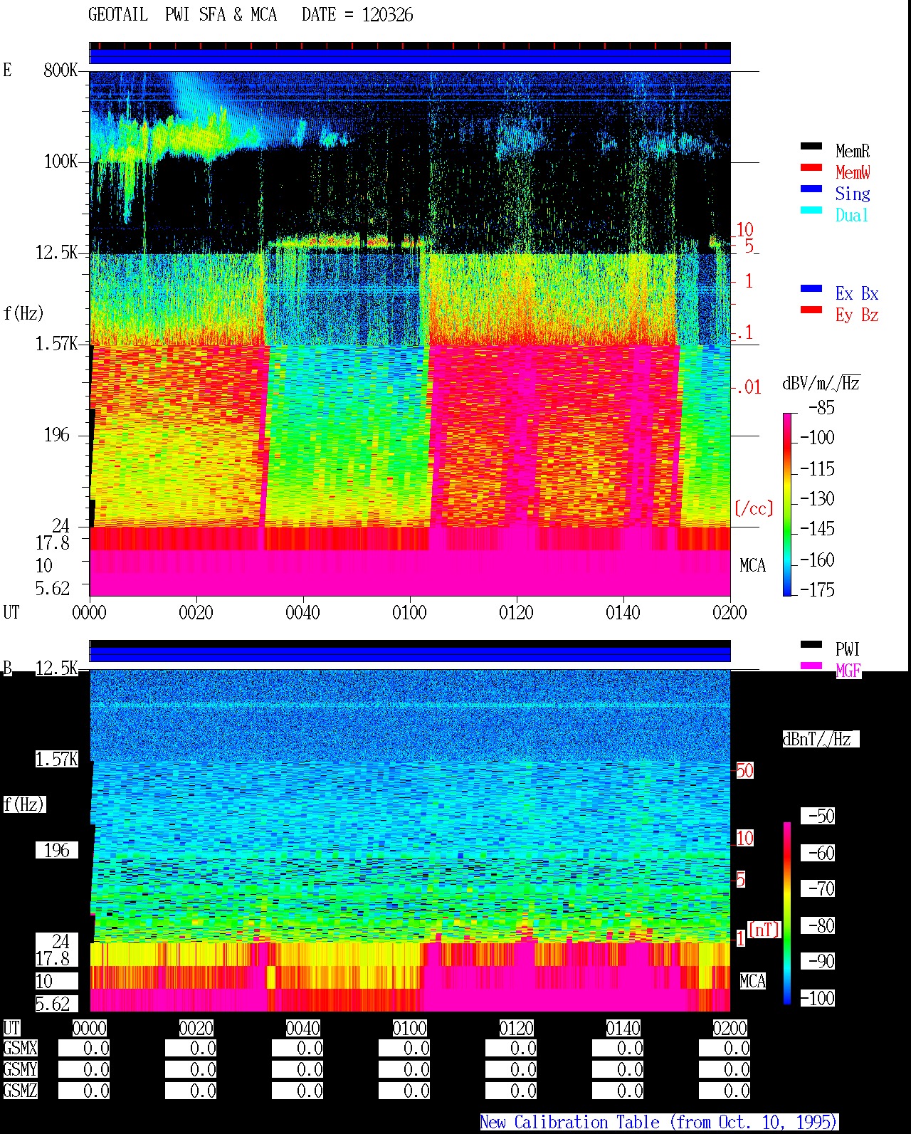Click the DATE = 120326 text
This screenshot has height=1134, width=911.
coord(357,15)
